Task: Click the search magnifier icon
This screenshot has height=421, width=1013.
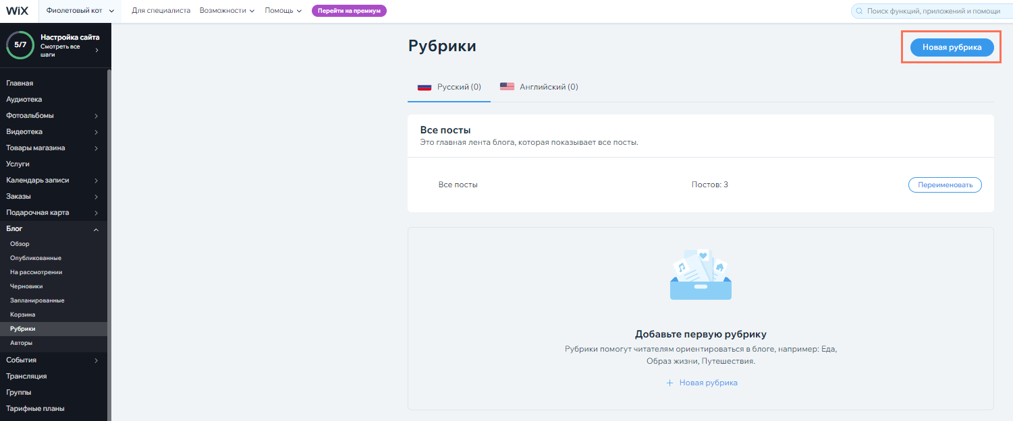Action: (x=860, y=11)
